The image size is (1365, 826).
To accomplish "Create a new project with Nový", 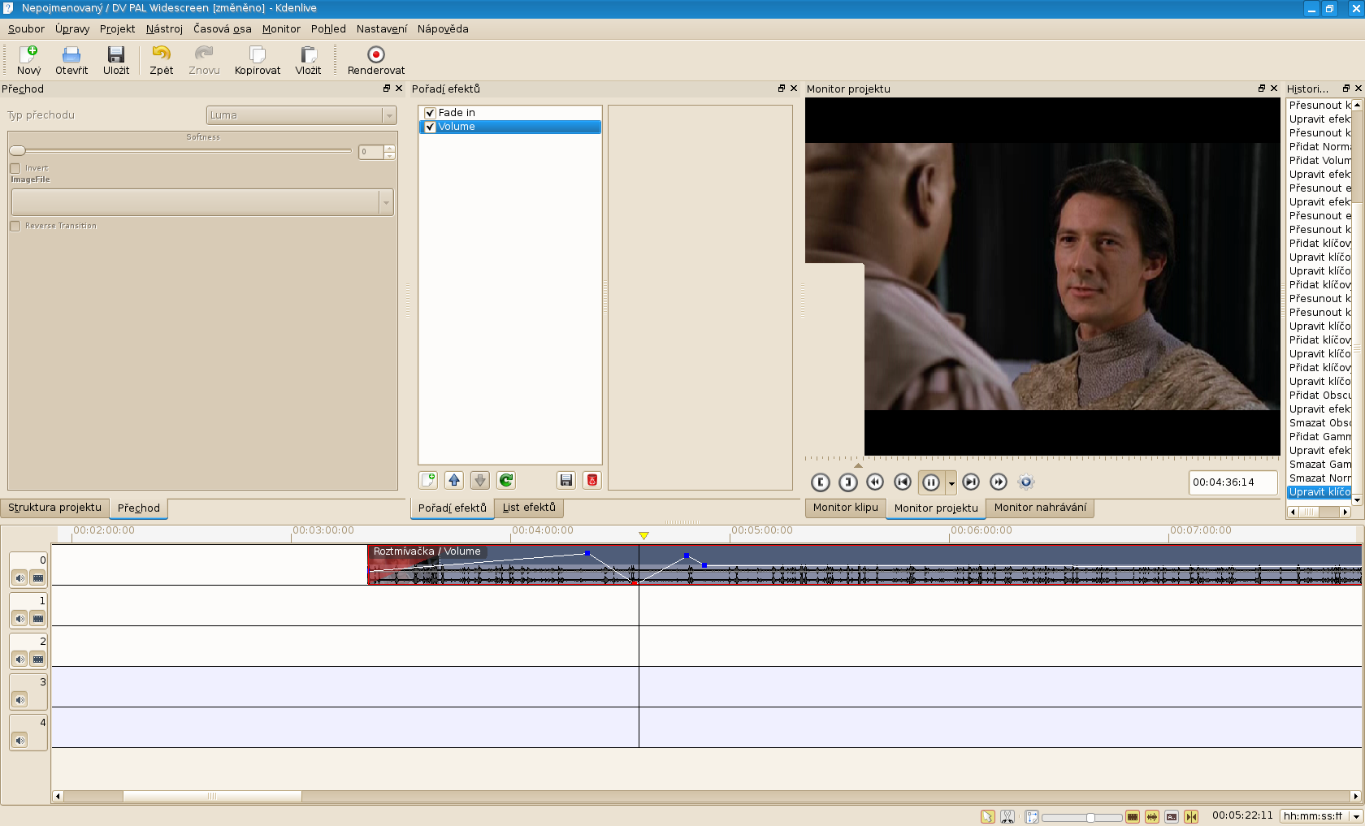I will 28,61.
